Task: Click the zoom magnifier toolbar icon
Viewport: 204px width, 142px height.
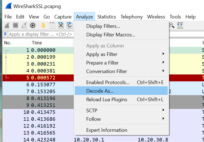Action: pyautogui.click(x=172, y=25)
